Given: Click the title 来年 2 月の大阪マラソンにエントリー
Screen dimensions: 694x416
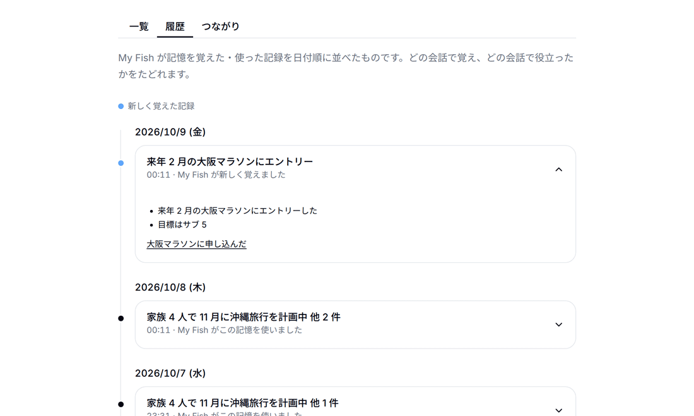Looking at the screenshot, I should (x=230, y=162).
